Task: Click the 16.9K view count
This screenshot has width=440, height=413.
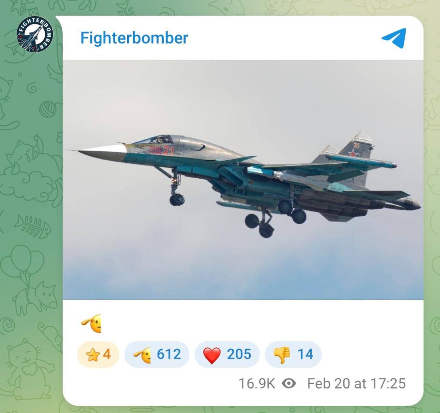Action: [x=257, y=383]
